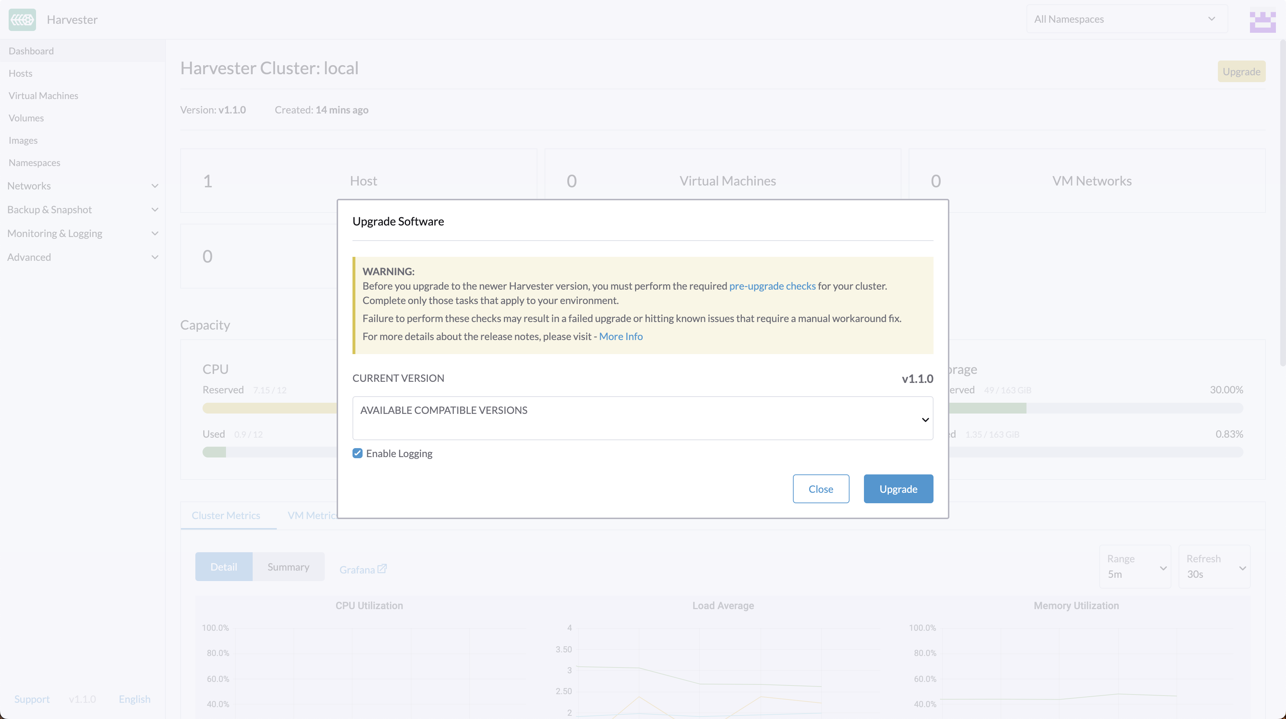Open the More Info release notes link
The width and height of the screenshot is (1286, 719).
pyautogui.click(x=621, y=336)
